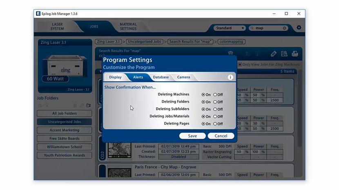Image resolution: width=339 pixels, height=190 pixels.
Task: Switch to the Display tab
Action: [x=115, y=77]
